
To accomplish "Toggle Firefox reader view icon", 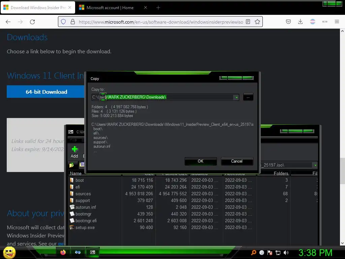I will [x=248, y=22].
